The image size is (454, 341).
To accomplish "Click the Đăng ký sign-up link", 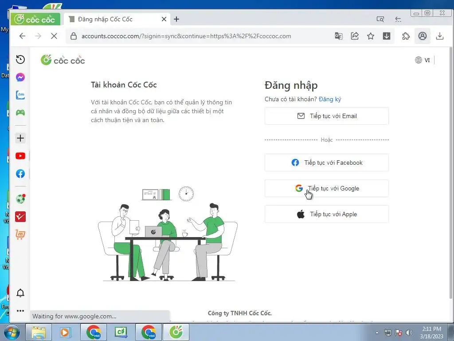I will [x=330, y=99].
